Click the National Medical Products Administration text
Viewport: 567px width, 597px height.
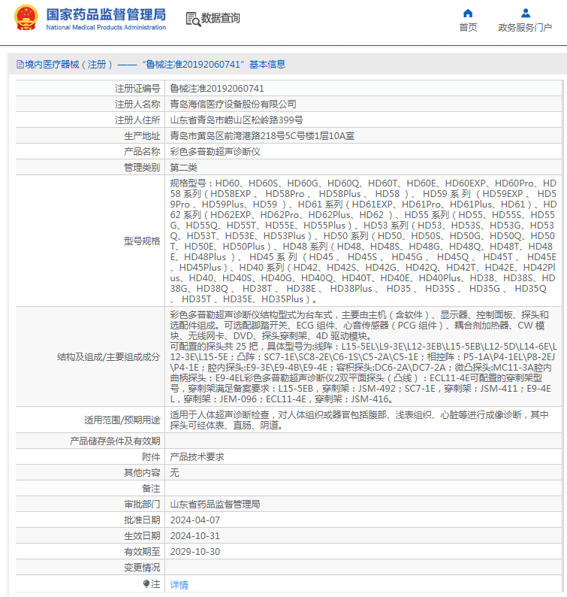point(106,27)
